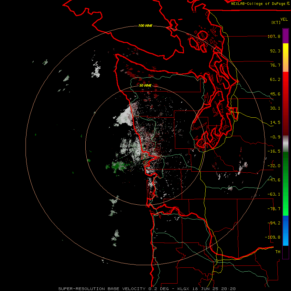Click the 0.2 DEG elevation text

(158, 289)
